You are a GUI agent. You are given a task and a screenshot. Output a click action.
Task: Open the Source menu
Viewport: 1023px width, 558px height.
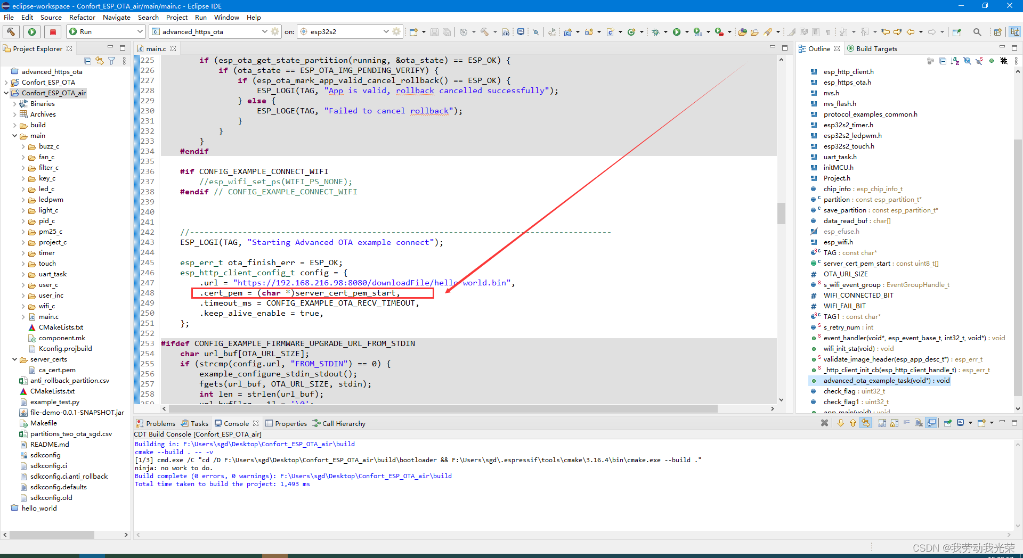click(51, 17)
